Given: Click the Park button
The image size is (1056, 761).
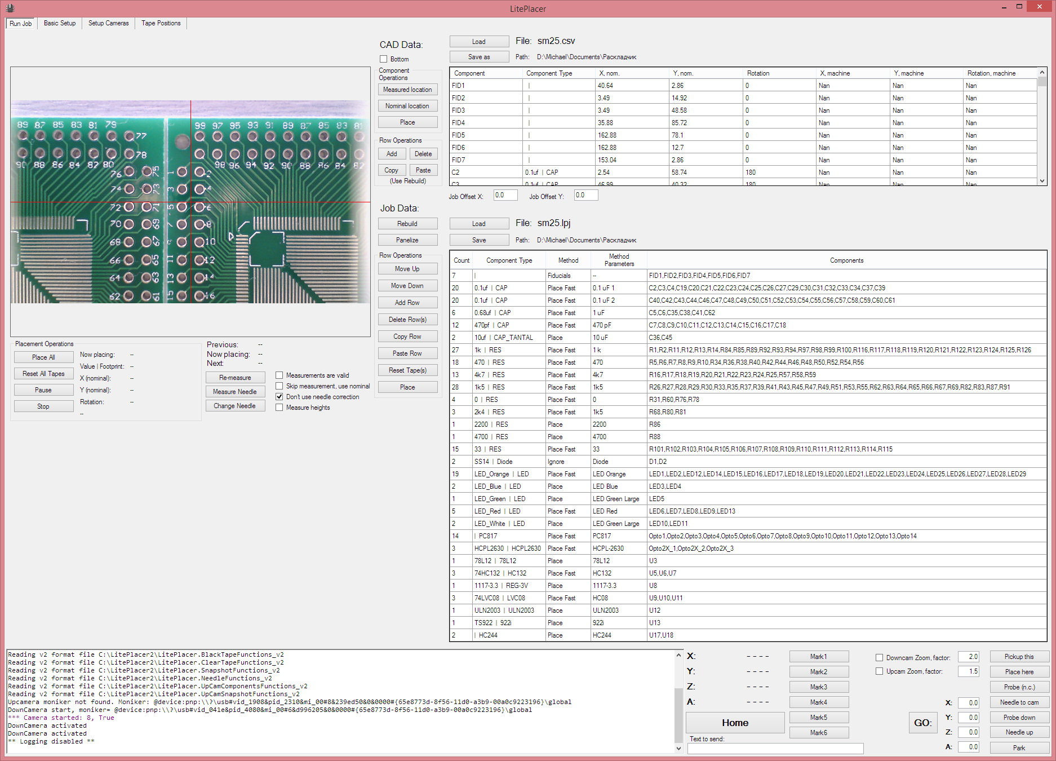Looking at the screenshot, I should (x=1019, y=748).
